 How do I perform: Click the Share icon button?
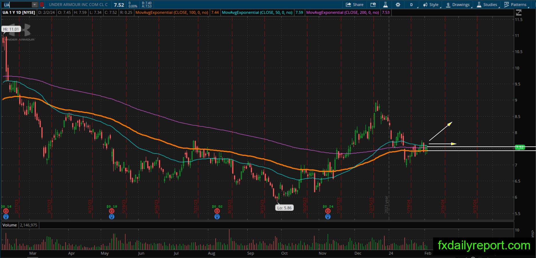354,5
